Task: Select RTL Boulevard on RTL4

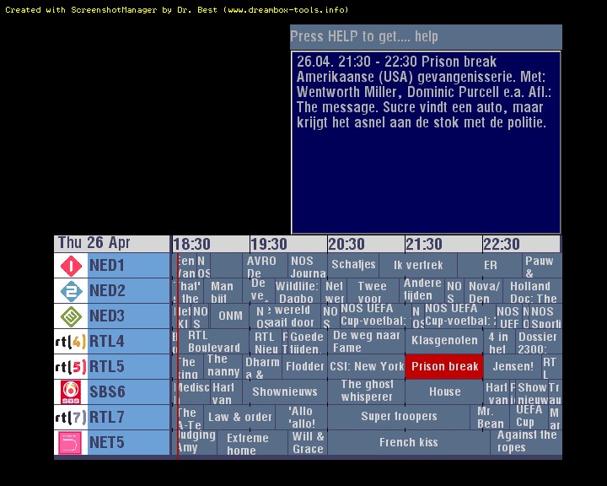Action: (x=213, y=342)
